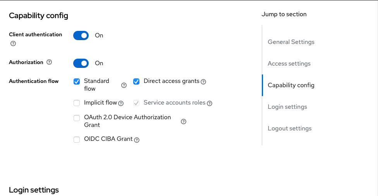Check OAuth 2.0 Device Authorization Grant box

[x=77, y=118]
